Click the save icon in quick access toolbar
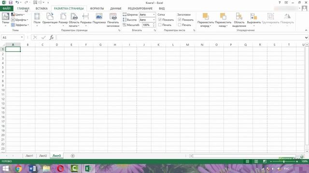The width and height of the screenshot is (309, 173). pos(11,2)
